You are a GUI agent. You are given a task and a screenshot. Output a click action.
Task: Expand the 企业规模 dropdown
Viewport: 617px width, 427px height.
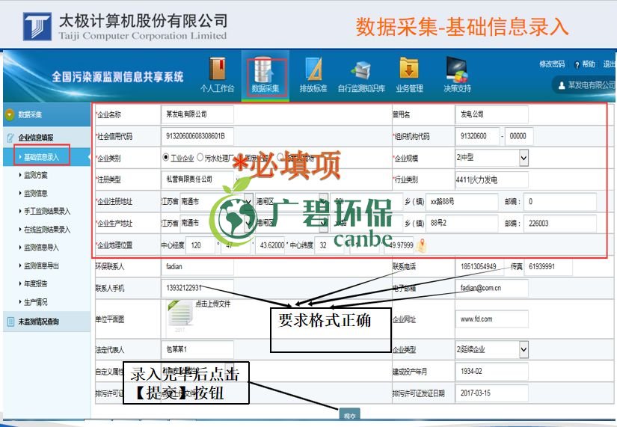pyautogui.click(x=523, y=158)
